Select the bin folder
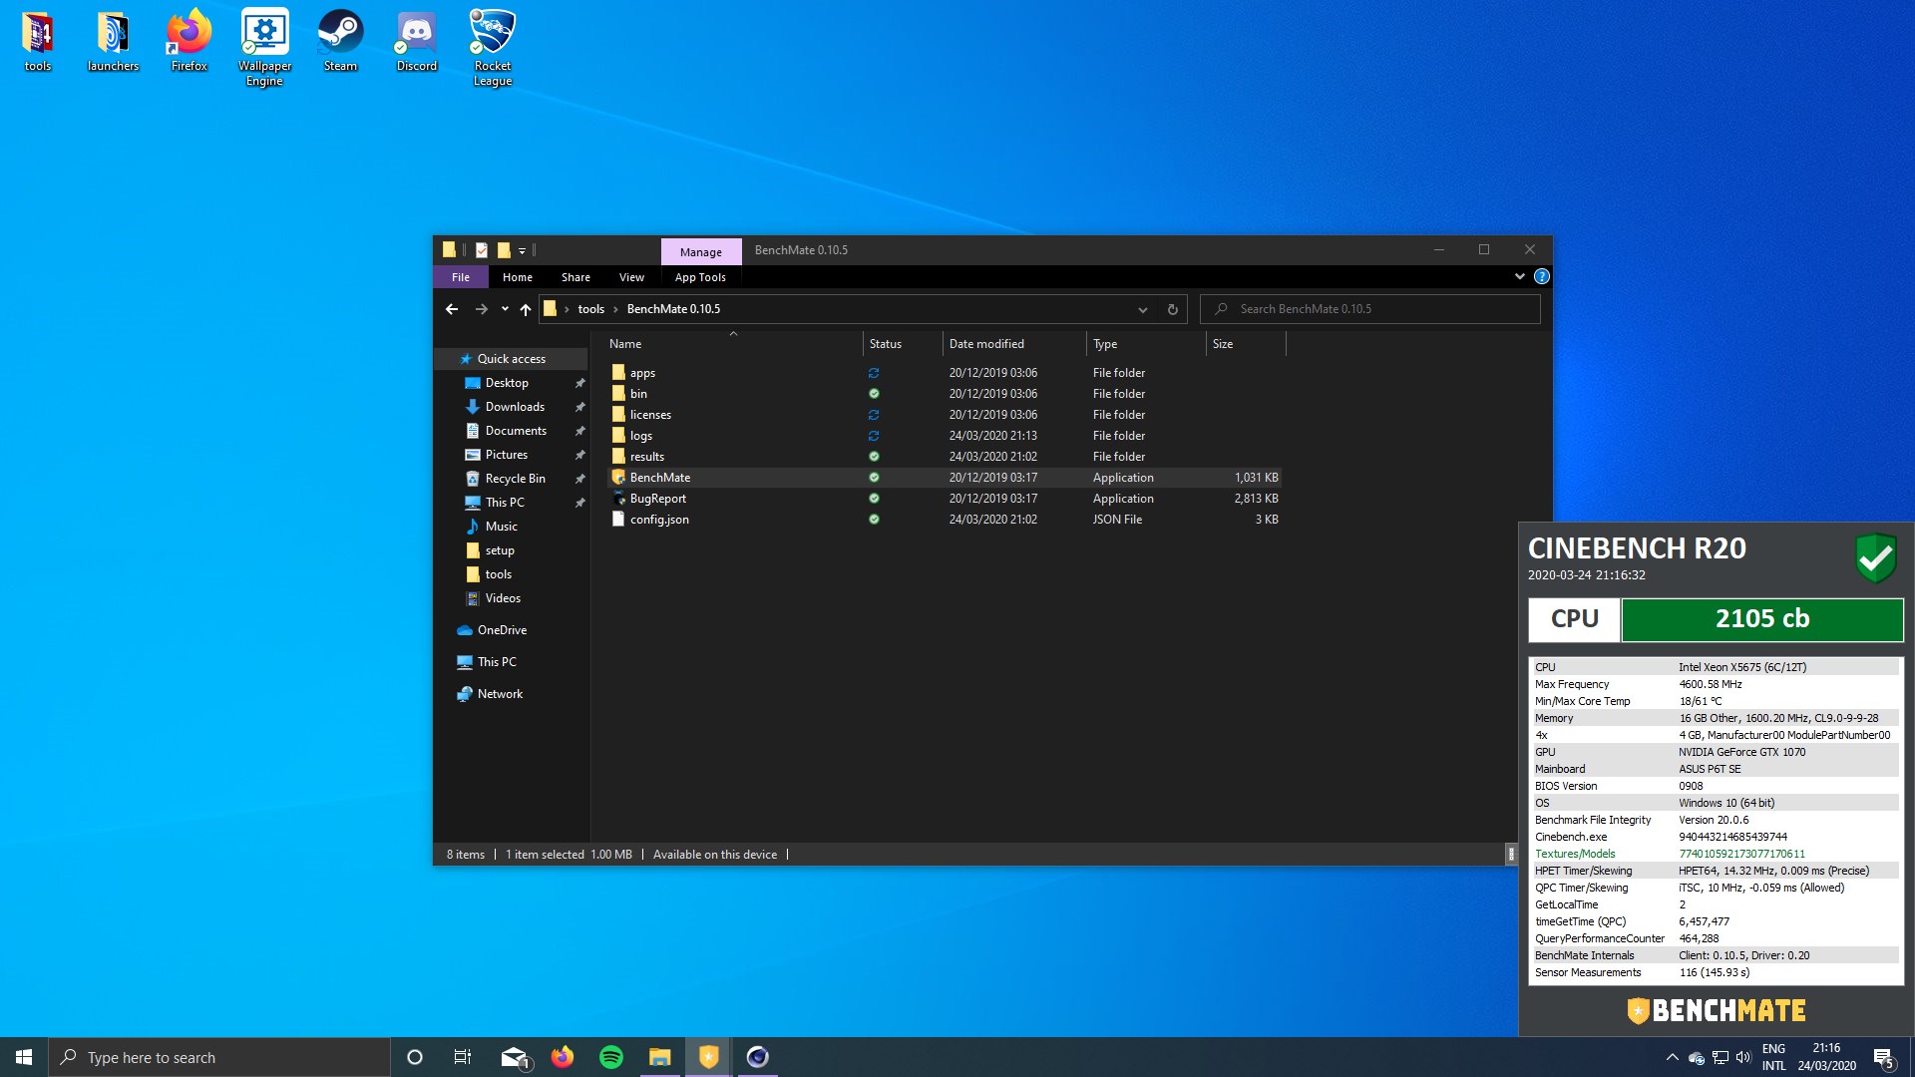1915x1077 pixels. [x=945, y=394]
